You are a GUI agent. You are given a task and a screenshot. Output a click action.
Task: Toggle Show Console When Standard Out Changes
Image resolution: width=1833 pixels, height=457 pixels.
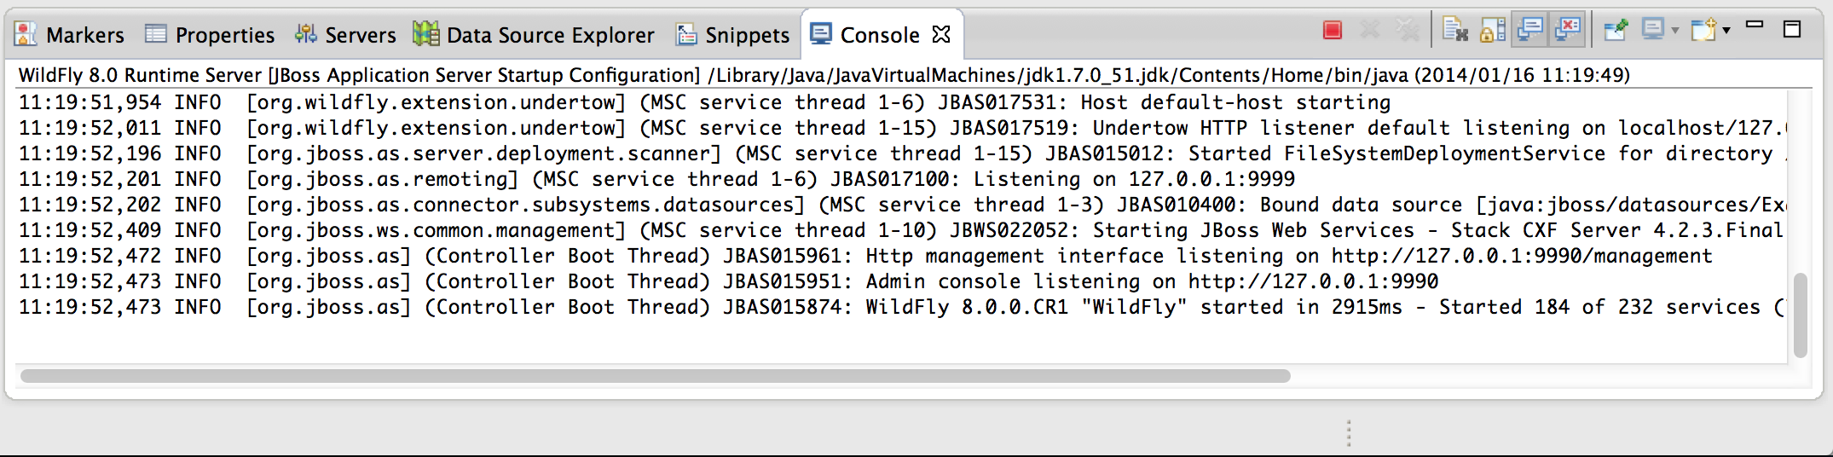[x=1530, y=30]
